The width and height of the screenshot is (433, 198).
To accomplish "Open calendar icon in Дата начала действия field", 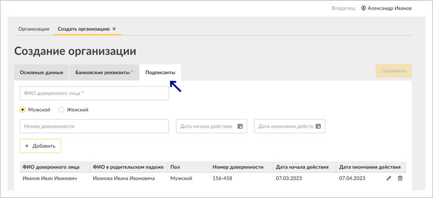I will (x=240, y=126).
